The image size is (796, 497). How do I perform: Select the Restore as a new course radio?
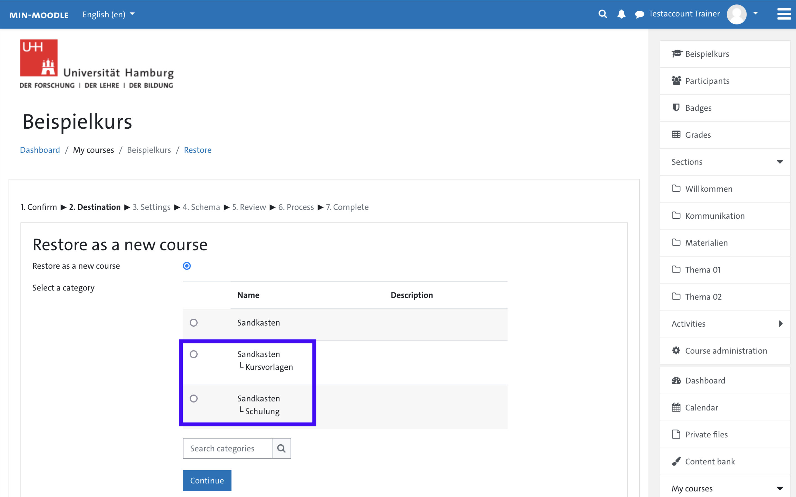[x=187, y=266]
